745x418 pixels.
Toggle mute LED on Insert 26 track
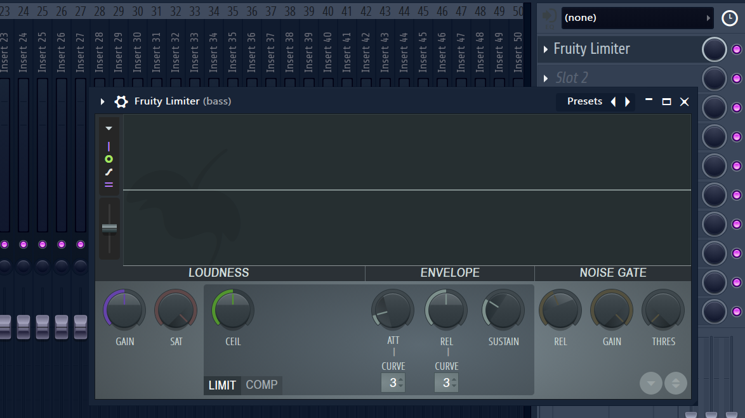62,244
